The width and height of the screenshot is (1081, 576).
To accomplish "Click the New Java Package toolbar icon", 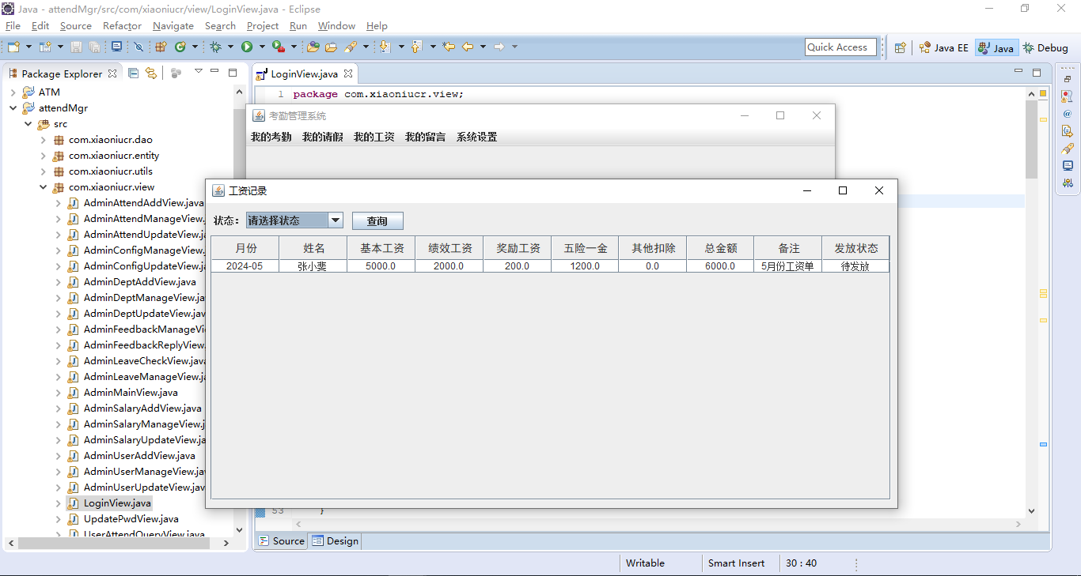I will (161, 47).
